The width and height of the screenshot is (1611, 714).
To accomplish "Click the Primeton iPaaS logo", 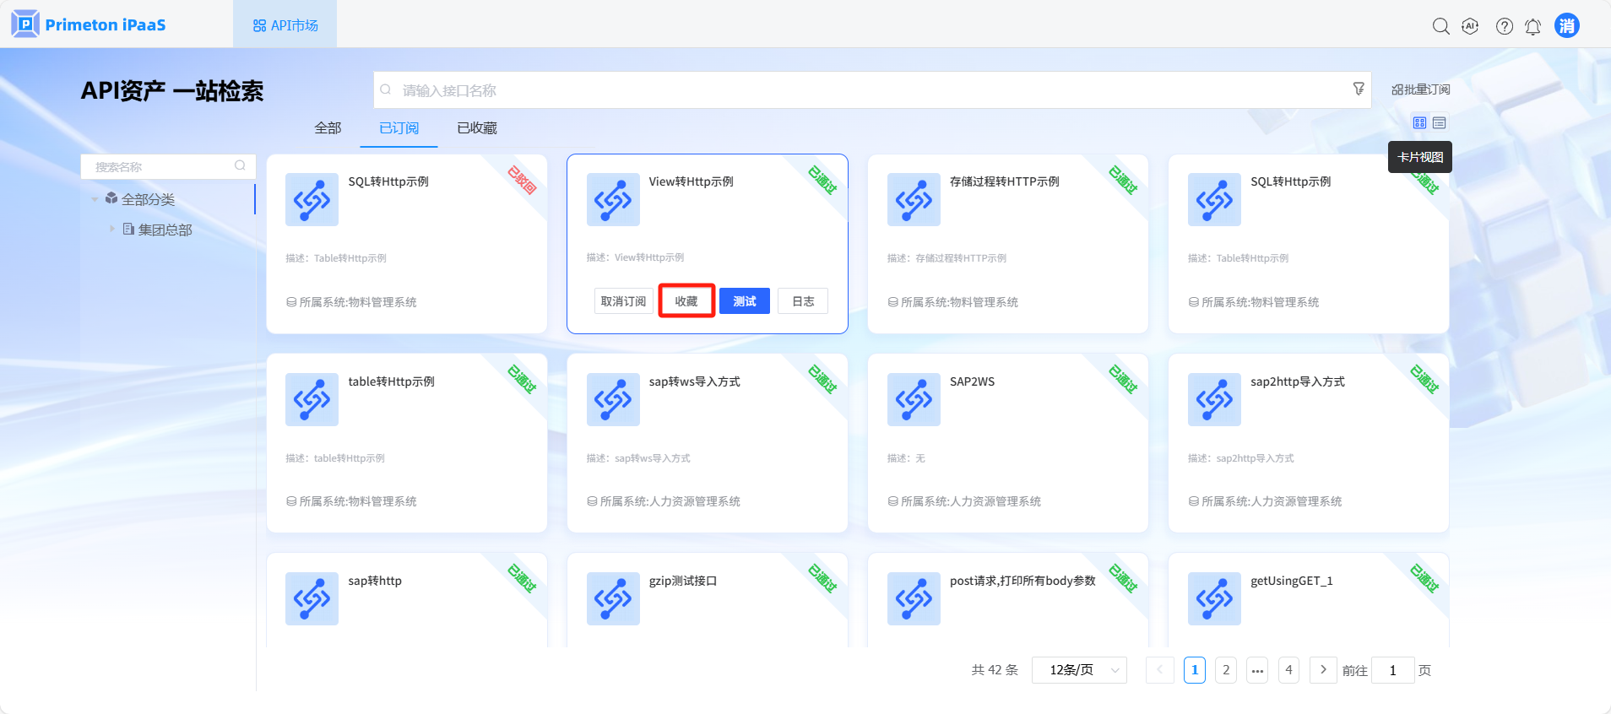I will pos(89,24).
